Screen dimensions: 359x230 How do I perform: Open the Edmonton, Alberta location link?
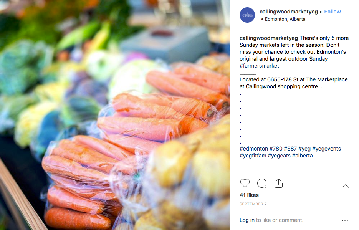click(x=285, y=19)
